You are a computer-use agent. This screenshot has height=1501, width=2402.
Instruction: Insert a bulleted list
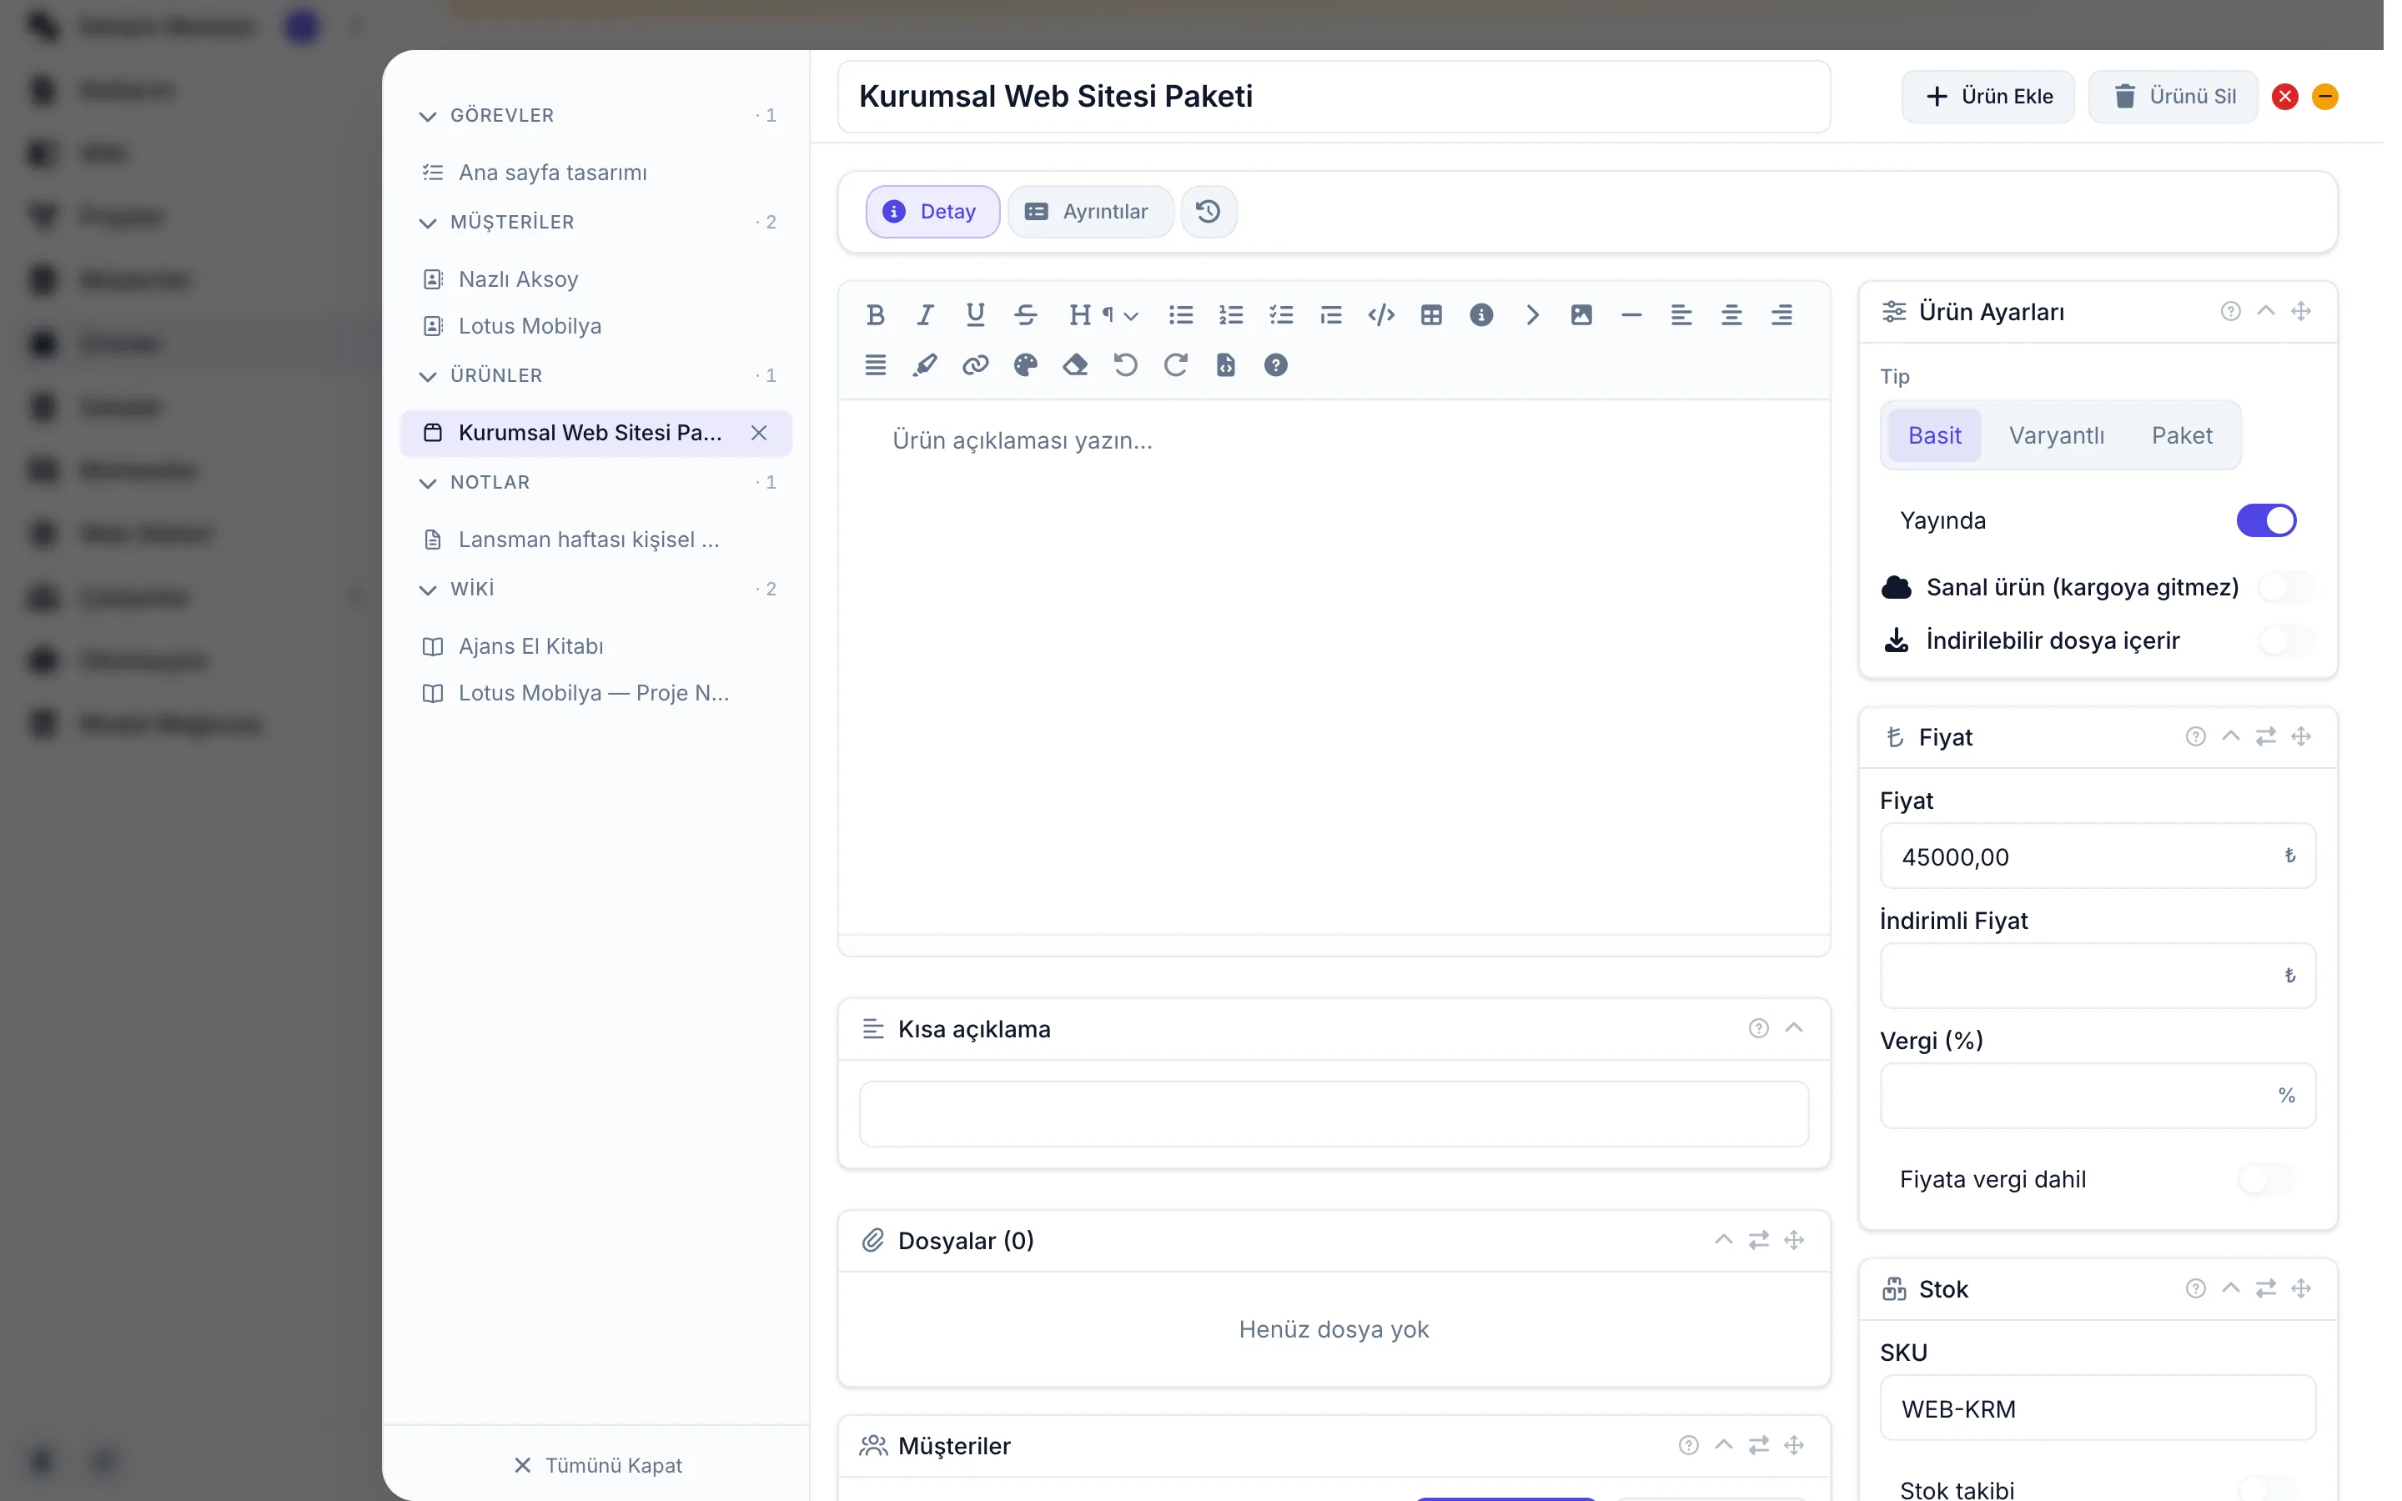coord(1180,314)
